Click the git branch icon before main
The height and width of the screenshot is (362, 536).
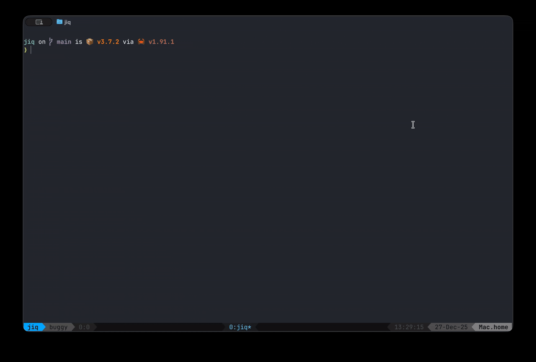(x=50, y=41)
